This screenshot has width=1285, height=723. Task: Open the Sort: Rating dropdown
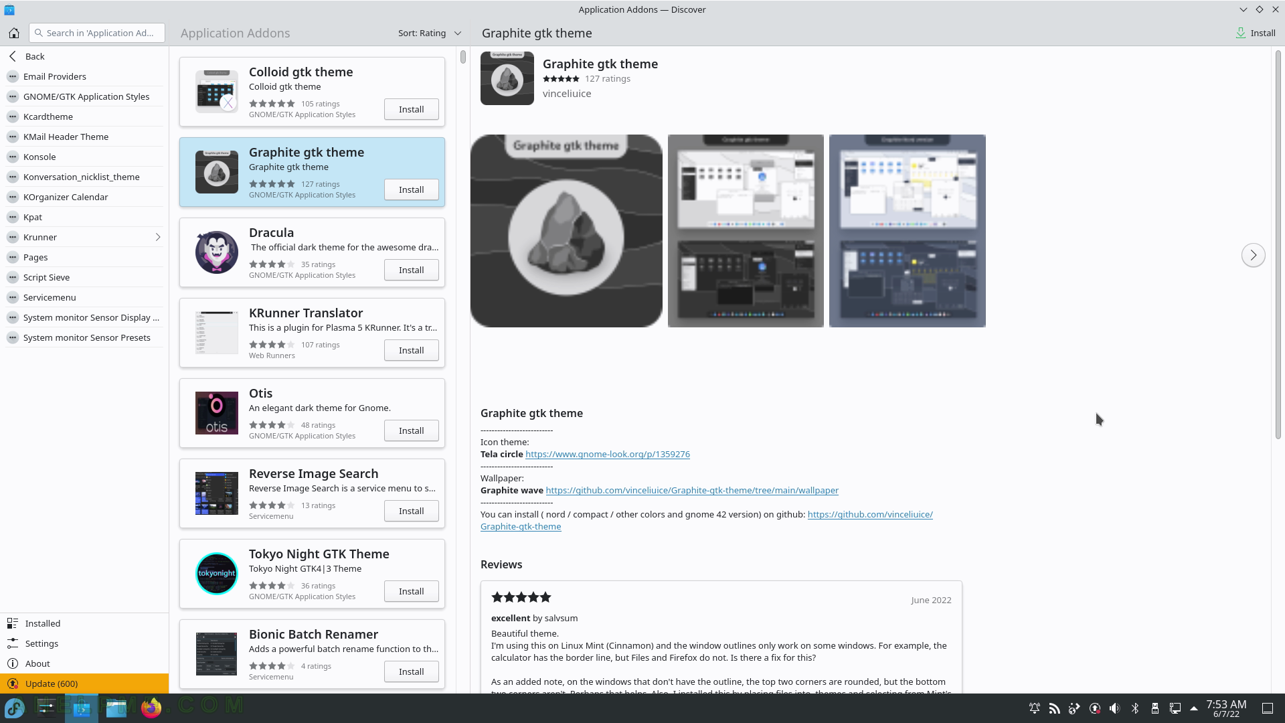[x=430, y=33]
